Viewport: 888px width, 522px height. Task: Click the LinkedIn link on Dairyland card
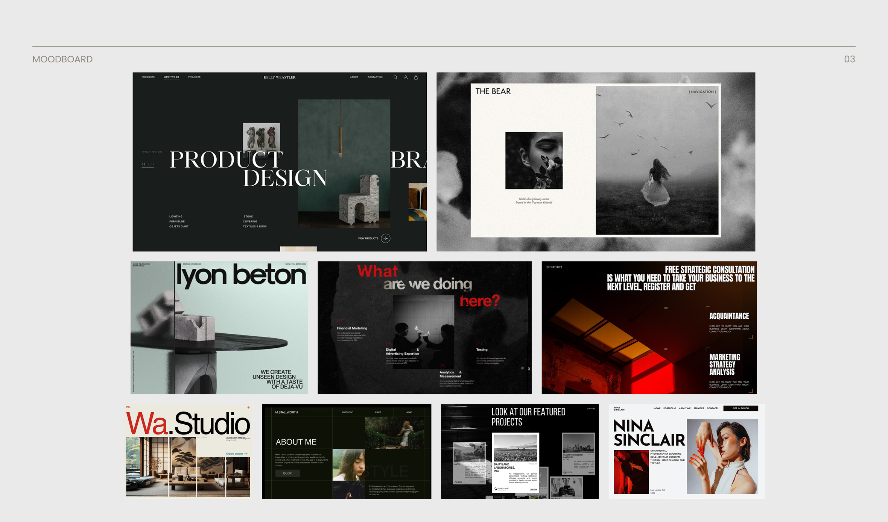pyautogui.click(x=533, y=489)
